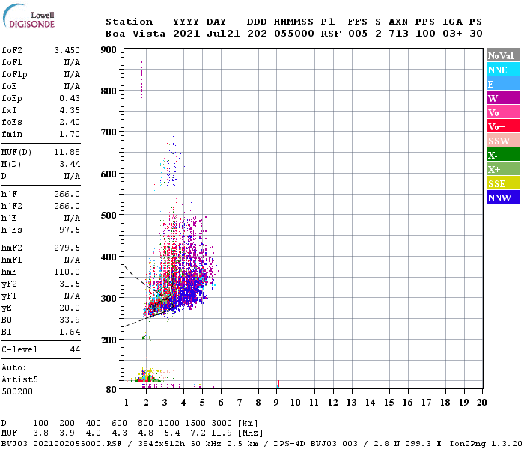Select the NoVal gray legend swatch
The image size is (524, 449).
tap(503, 55)
